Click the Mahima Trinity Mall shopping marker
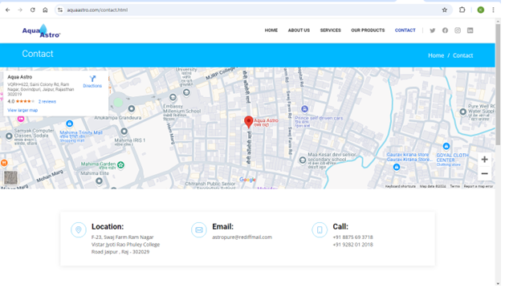The image size is (505, 292). [x=69, y=124]
